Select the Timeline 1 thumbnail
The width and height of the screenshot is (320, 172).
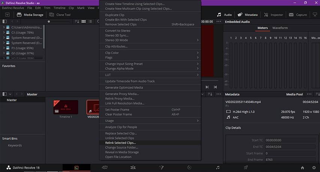pos(66,107)
